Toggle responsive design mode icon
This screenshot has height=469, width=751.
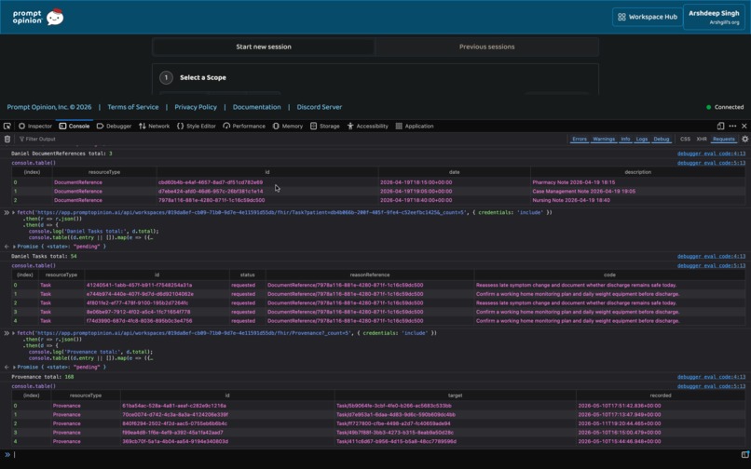720,126
